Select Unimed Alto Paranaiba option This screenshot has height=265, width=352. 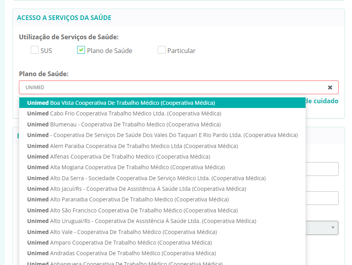point(127,199)
